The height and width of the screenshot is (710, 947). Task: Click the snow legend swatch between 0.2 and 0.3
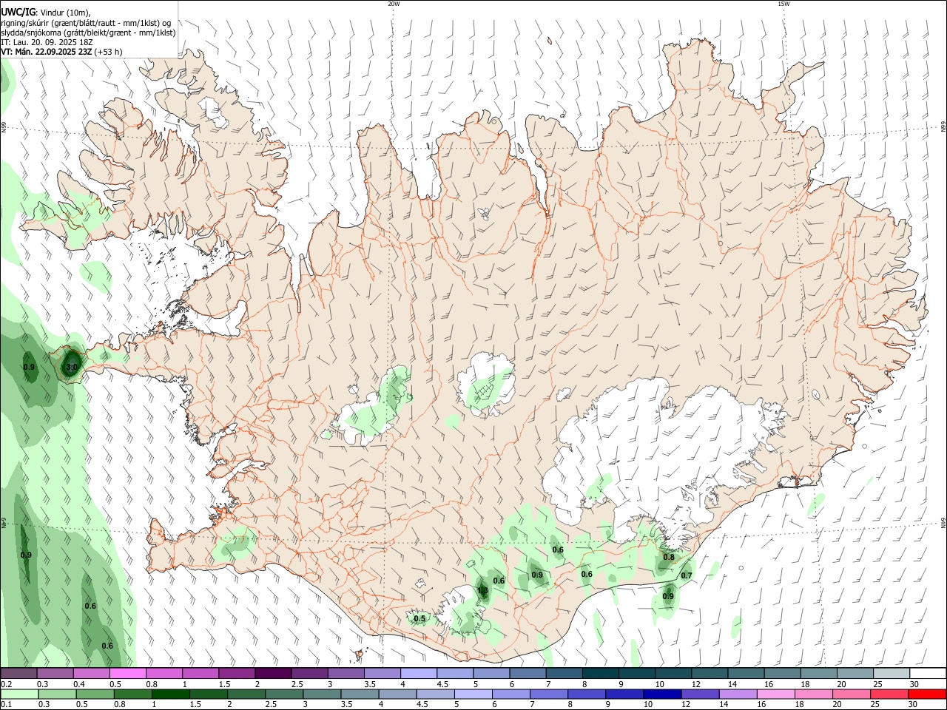coord(18,673)
